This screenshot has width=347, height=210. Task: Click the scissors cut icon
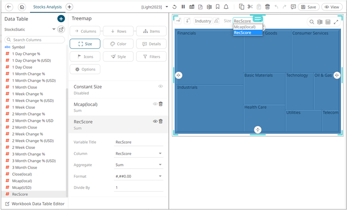click(x=250, y=7)
